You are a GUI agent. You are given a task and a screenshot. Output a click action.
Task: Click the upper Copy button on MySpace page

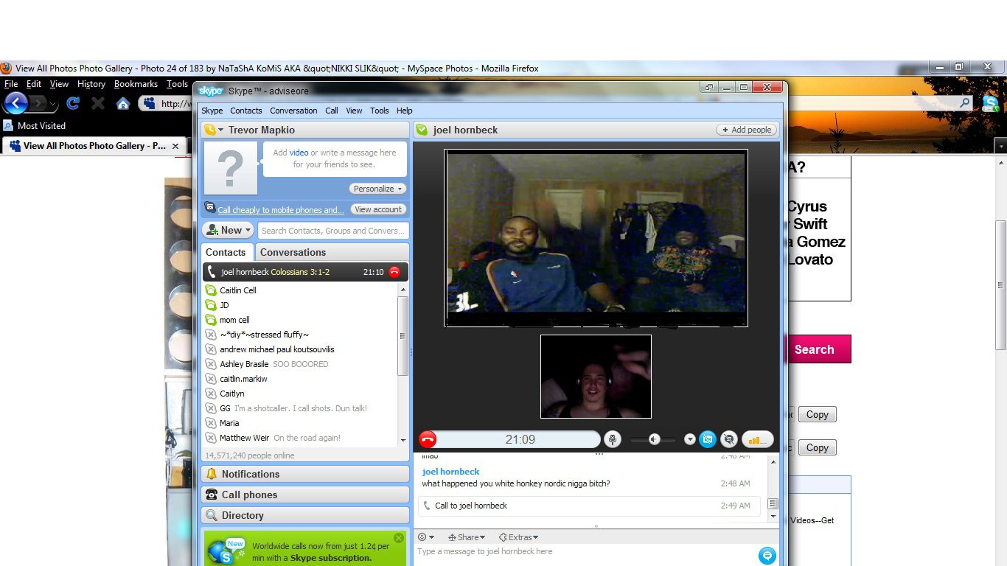817,414
